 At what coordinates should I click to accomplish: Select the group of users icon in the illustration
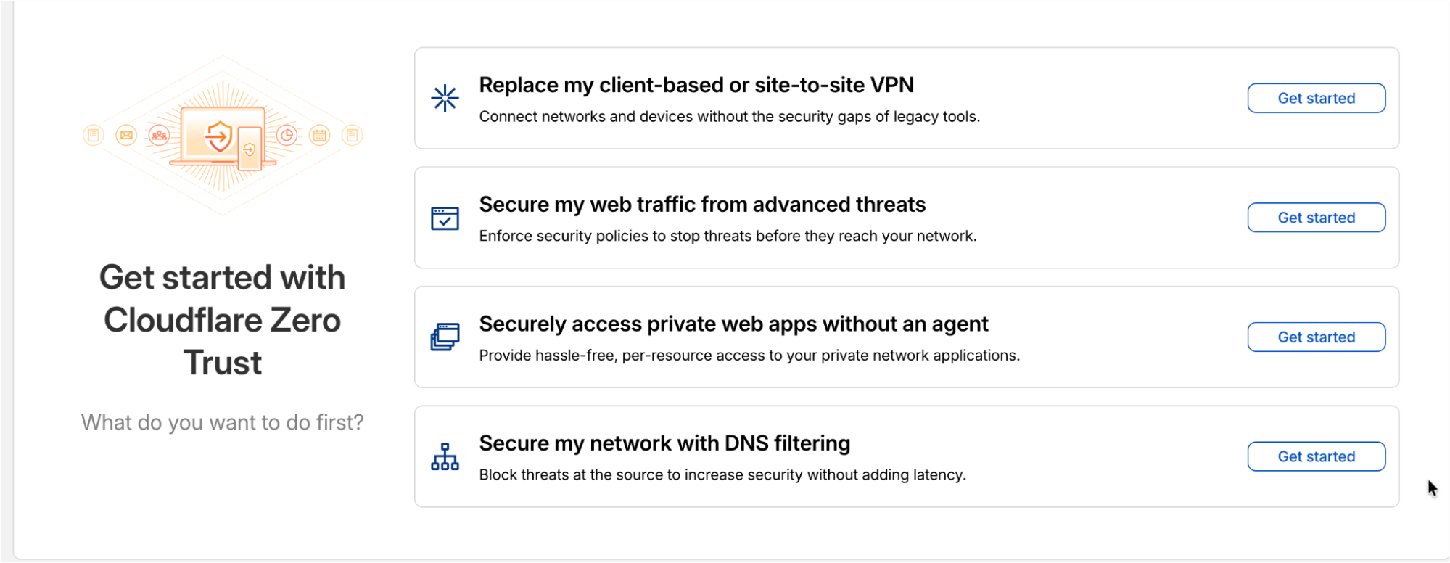point(159,134)
